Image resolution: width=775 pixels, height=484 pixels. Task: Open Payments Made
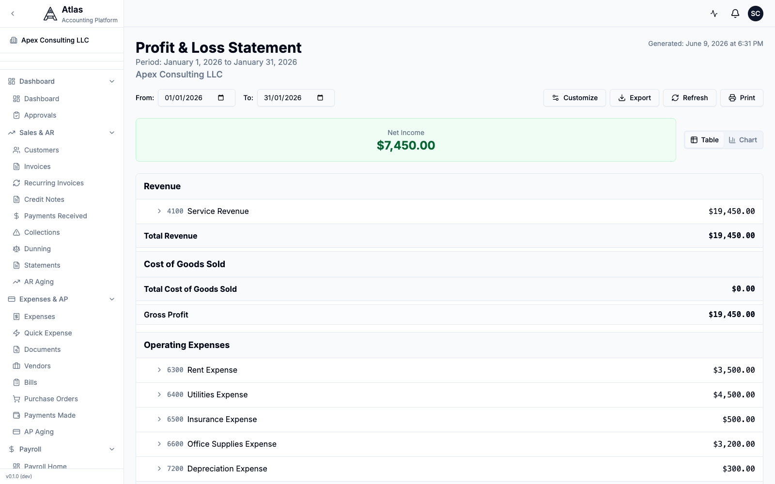coord(50,415)
